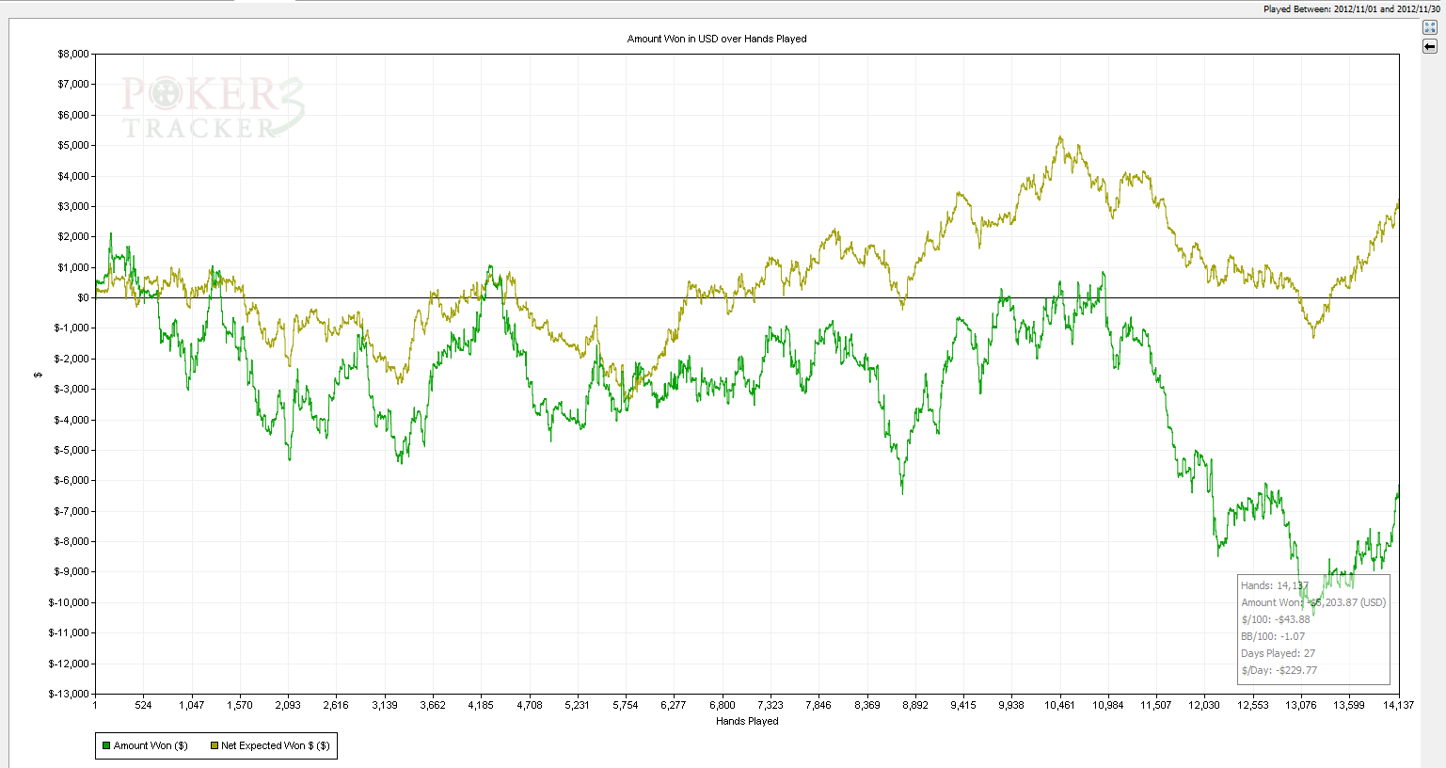Click the green Amount Won legend swatch
1446x768 pixels.
[106, 746]
